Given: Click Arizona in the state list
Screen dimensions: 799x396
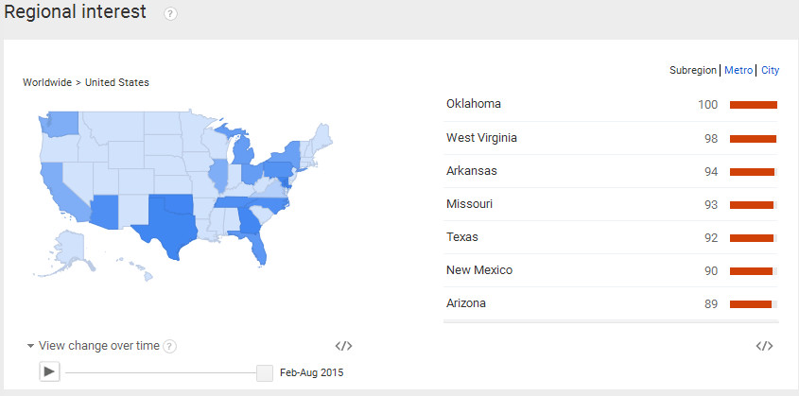Looking at the screenshot, I should [467, 303].
